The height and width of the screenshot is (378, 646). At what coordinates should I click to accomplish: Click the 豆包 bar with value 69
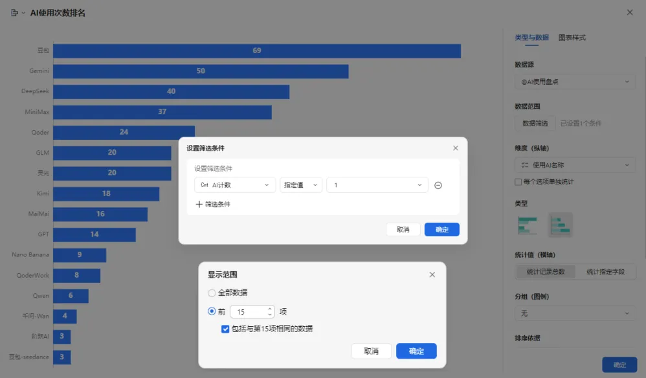(x=257, y=50)
